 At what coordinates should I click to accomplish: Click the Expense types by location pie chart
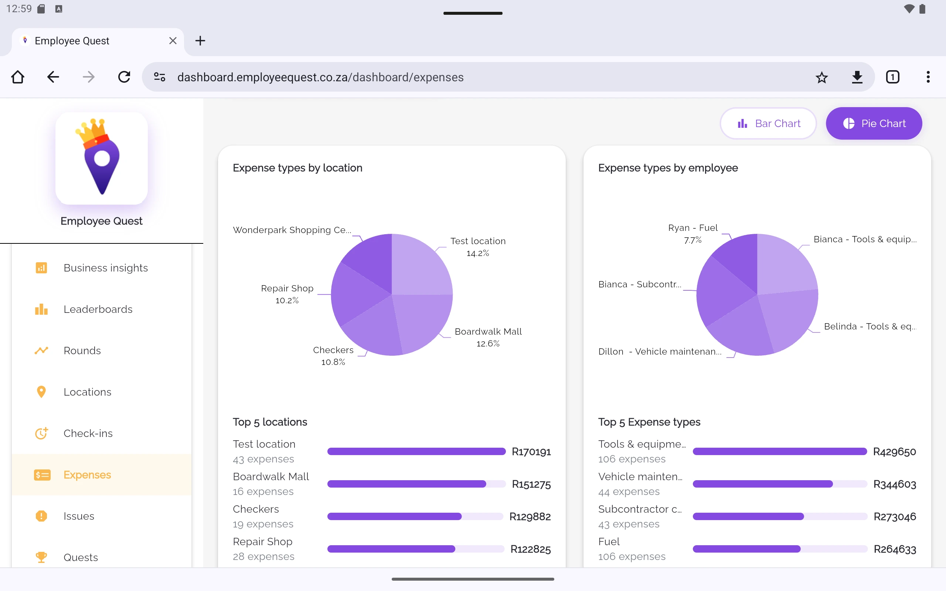coord(392,295)
